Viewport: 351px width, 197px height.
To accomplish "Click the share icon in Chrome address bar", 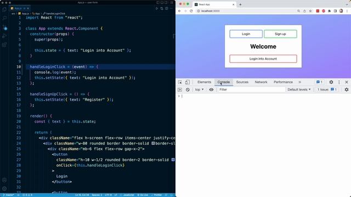I will click(x=304, y=11).
